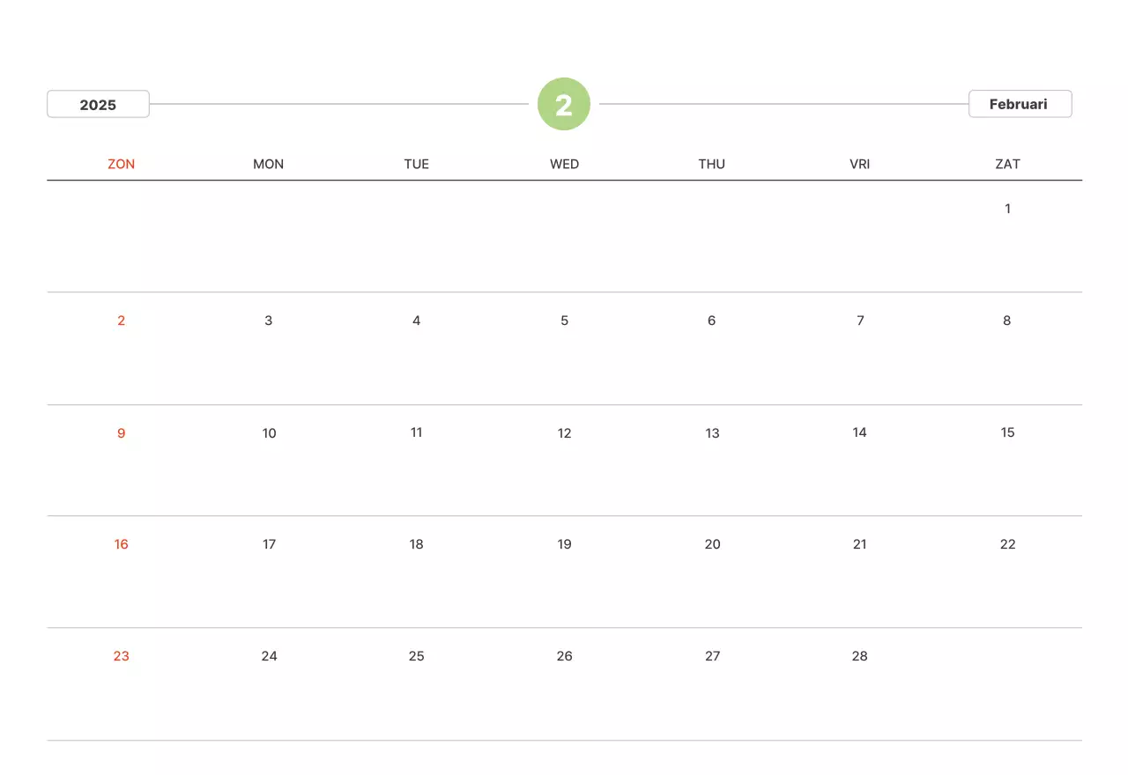The width and height of the screenshot is (1128, 775).
Task: Click the 2025 year box
Action: (98, 105)
